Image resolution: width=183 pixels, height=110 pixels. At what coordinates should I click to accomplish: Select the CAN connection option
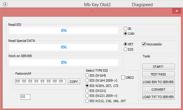(125, 34)
